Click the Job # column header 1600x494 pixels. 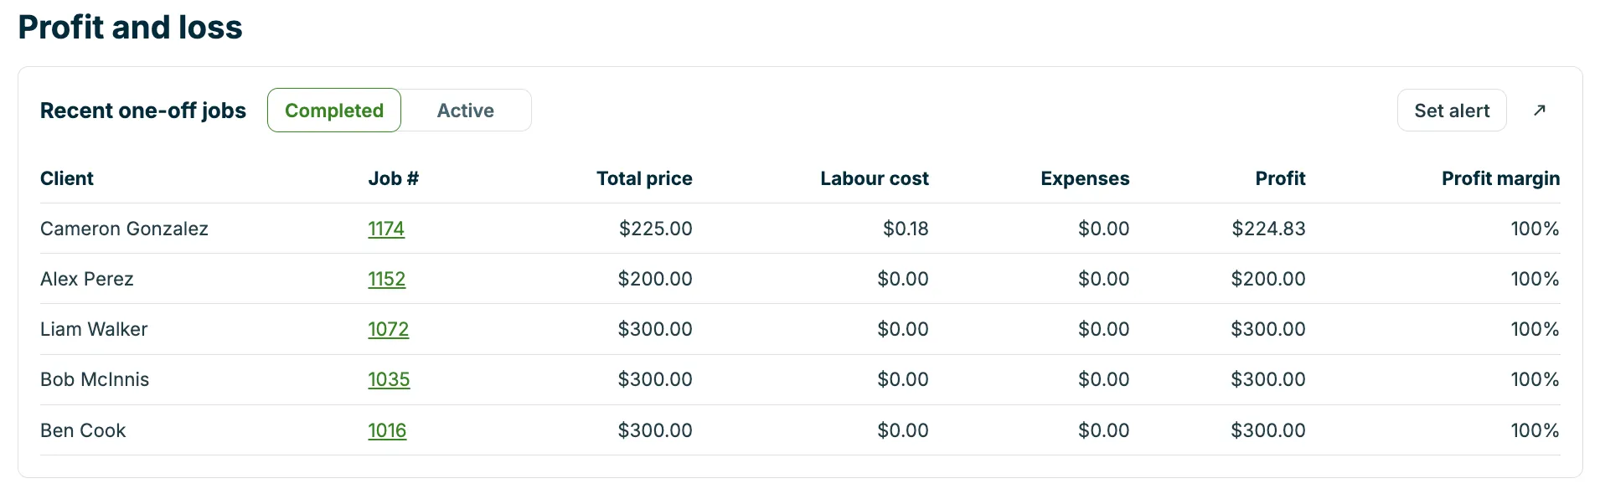click(394, 178)
